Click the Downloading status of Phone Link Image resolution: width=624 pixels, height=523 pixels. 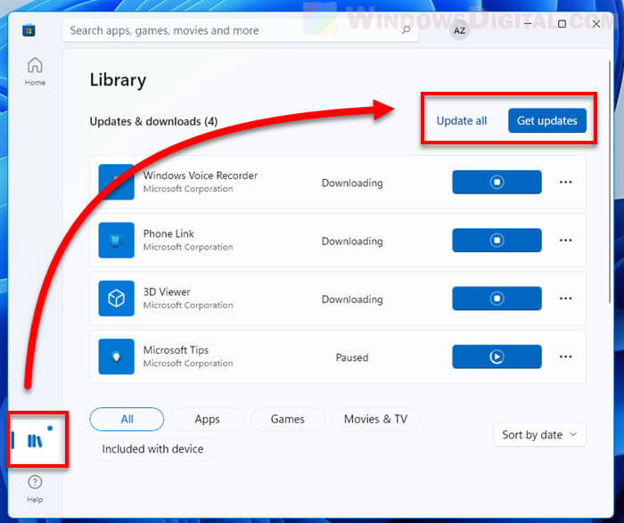coord(352,241)
